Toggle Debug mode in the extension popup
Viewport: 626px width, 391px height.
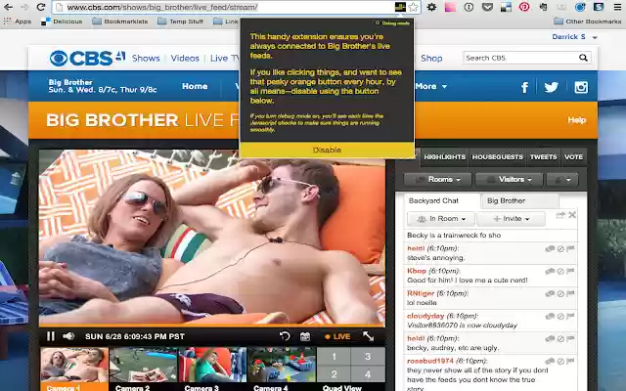393,23
